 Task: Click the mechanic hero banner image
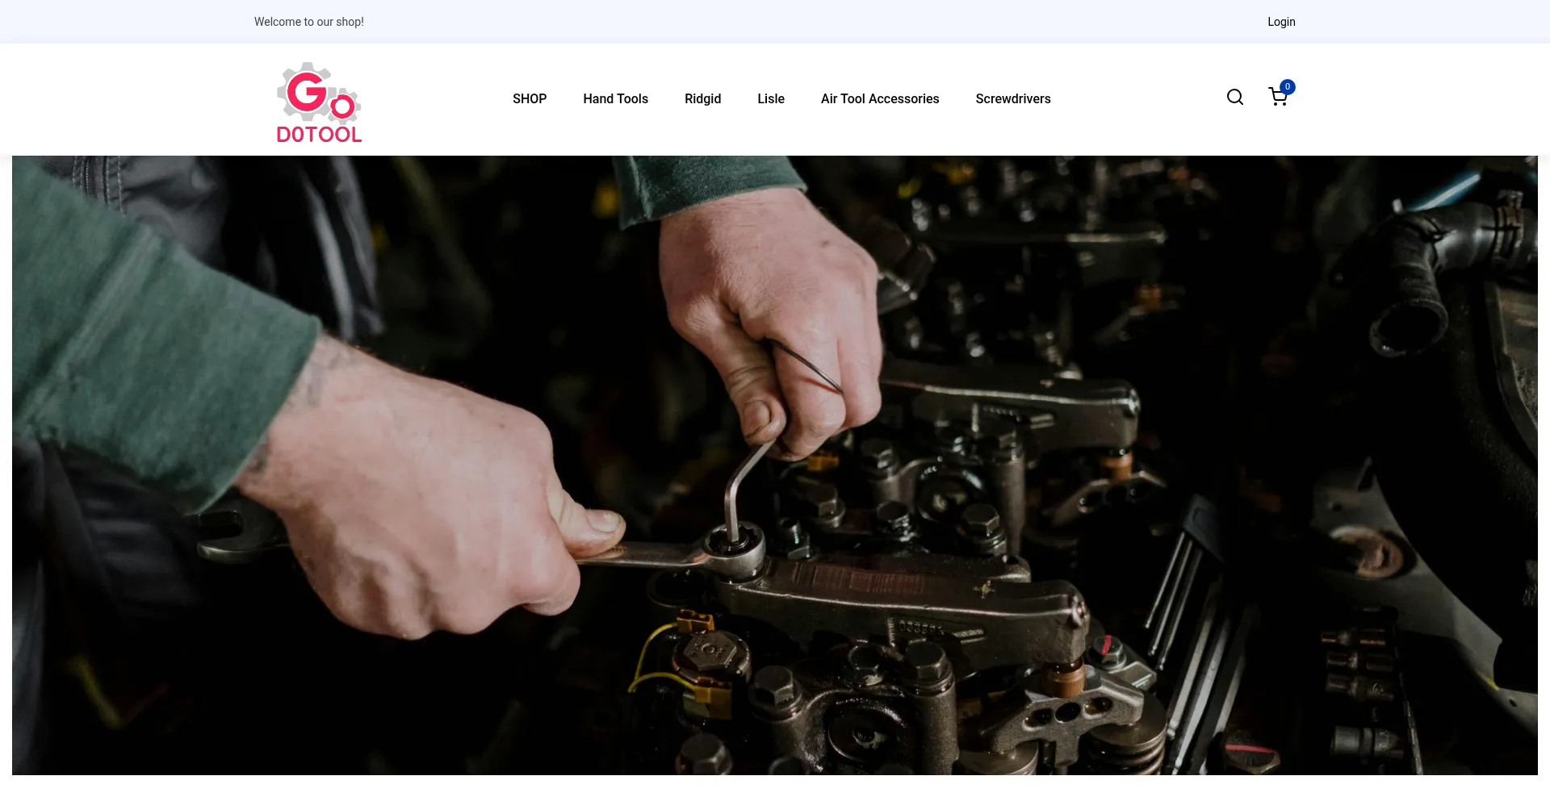tap(1049, 323)
